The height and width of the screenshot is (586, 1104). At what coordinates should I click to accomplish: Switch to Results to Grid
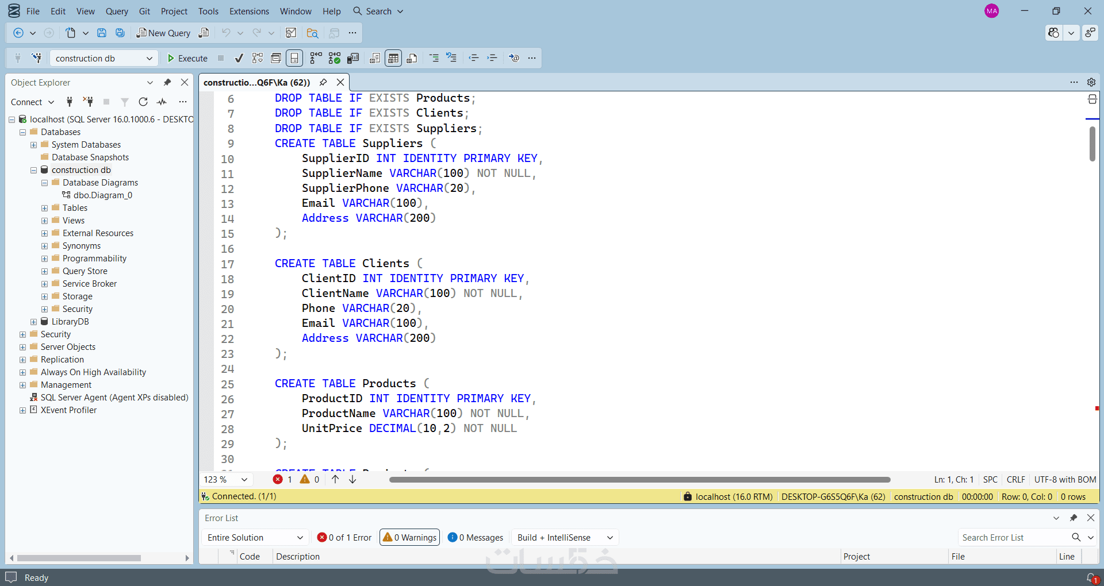[393, 58]
